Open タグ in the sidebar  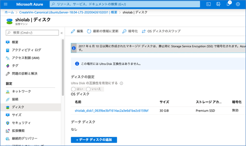coord(15,66)
